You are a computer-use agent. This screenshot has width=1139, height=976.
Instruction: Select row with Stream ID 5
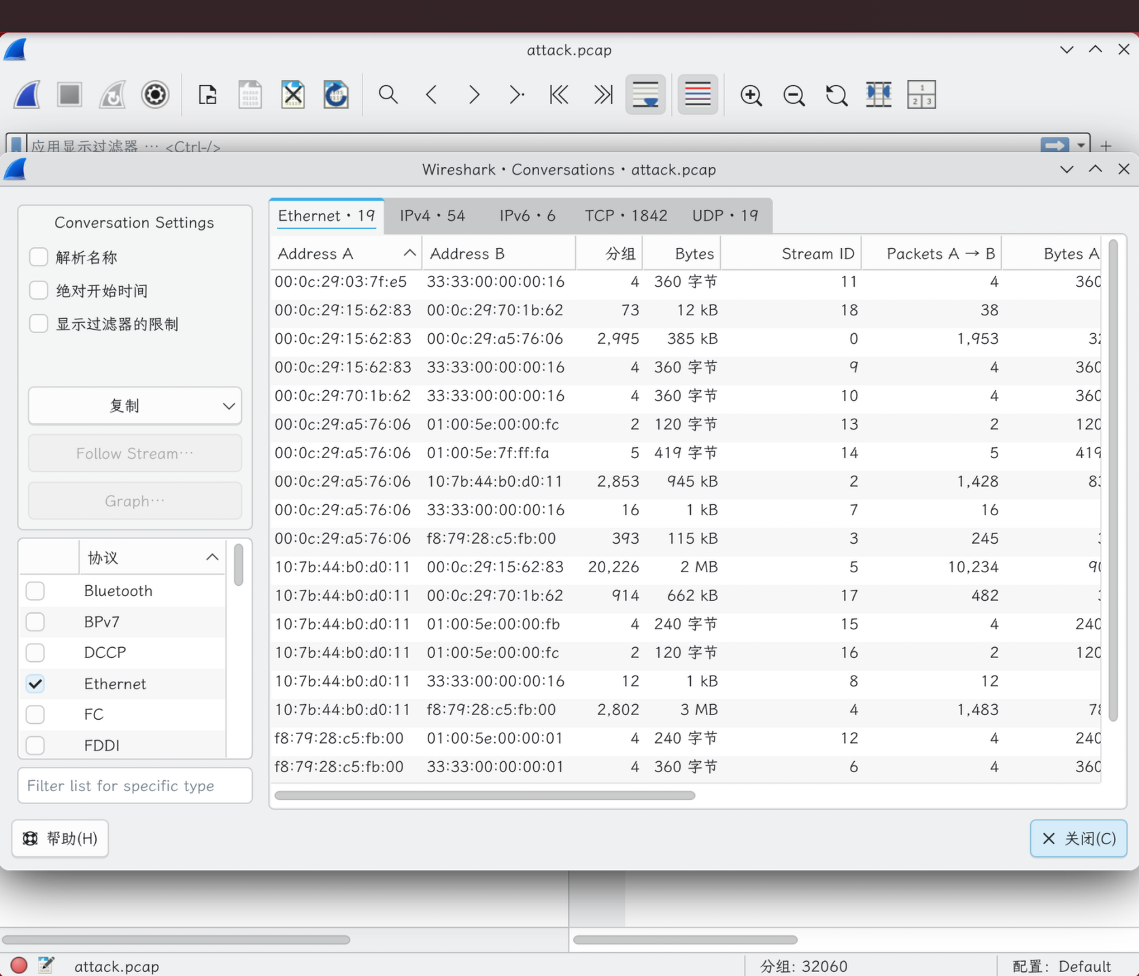685,567
